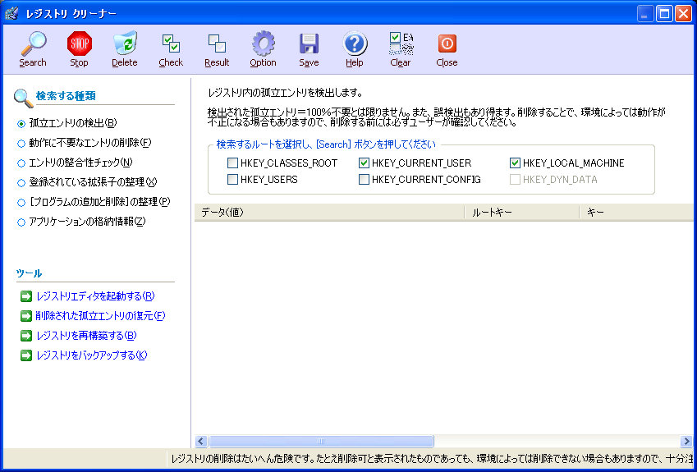The width and height of the screenshot is (697, 472).
Task: Uncheck the HKEY_CURRENT_USER checkbox
Action: 365,163
